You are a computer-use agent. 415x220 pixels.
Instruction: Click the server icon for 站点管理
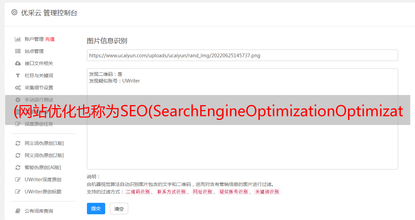pos(18,51)
